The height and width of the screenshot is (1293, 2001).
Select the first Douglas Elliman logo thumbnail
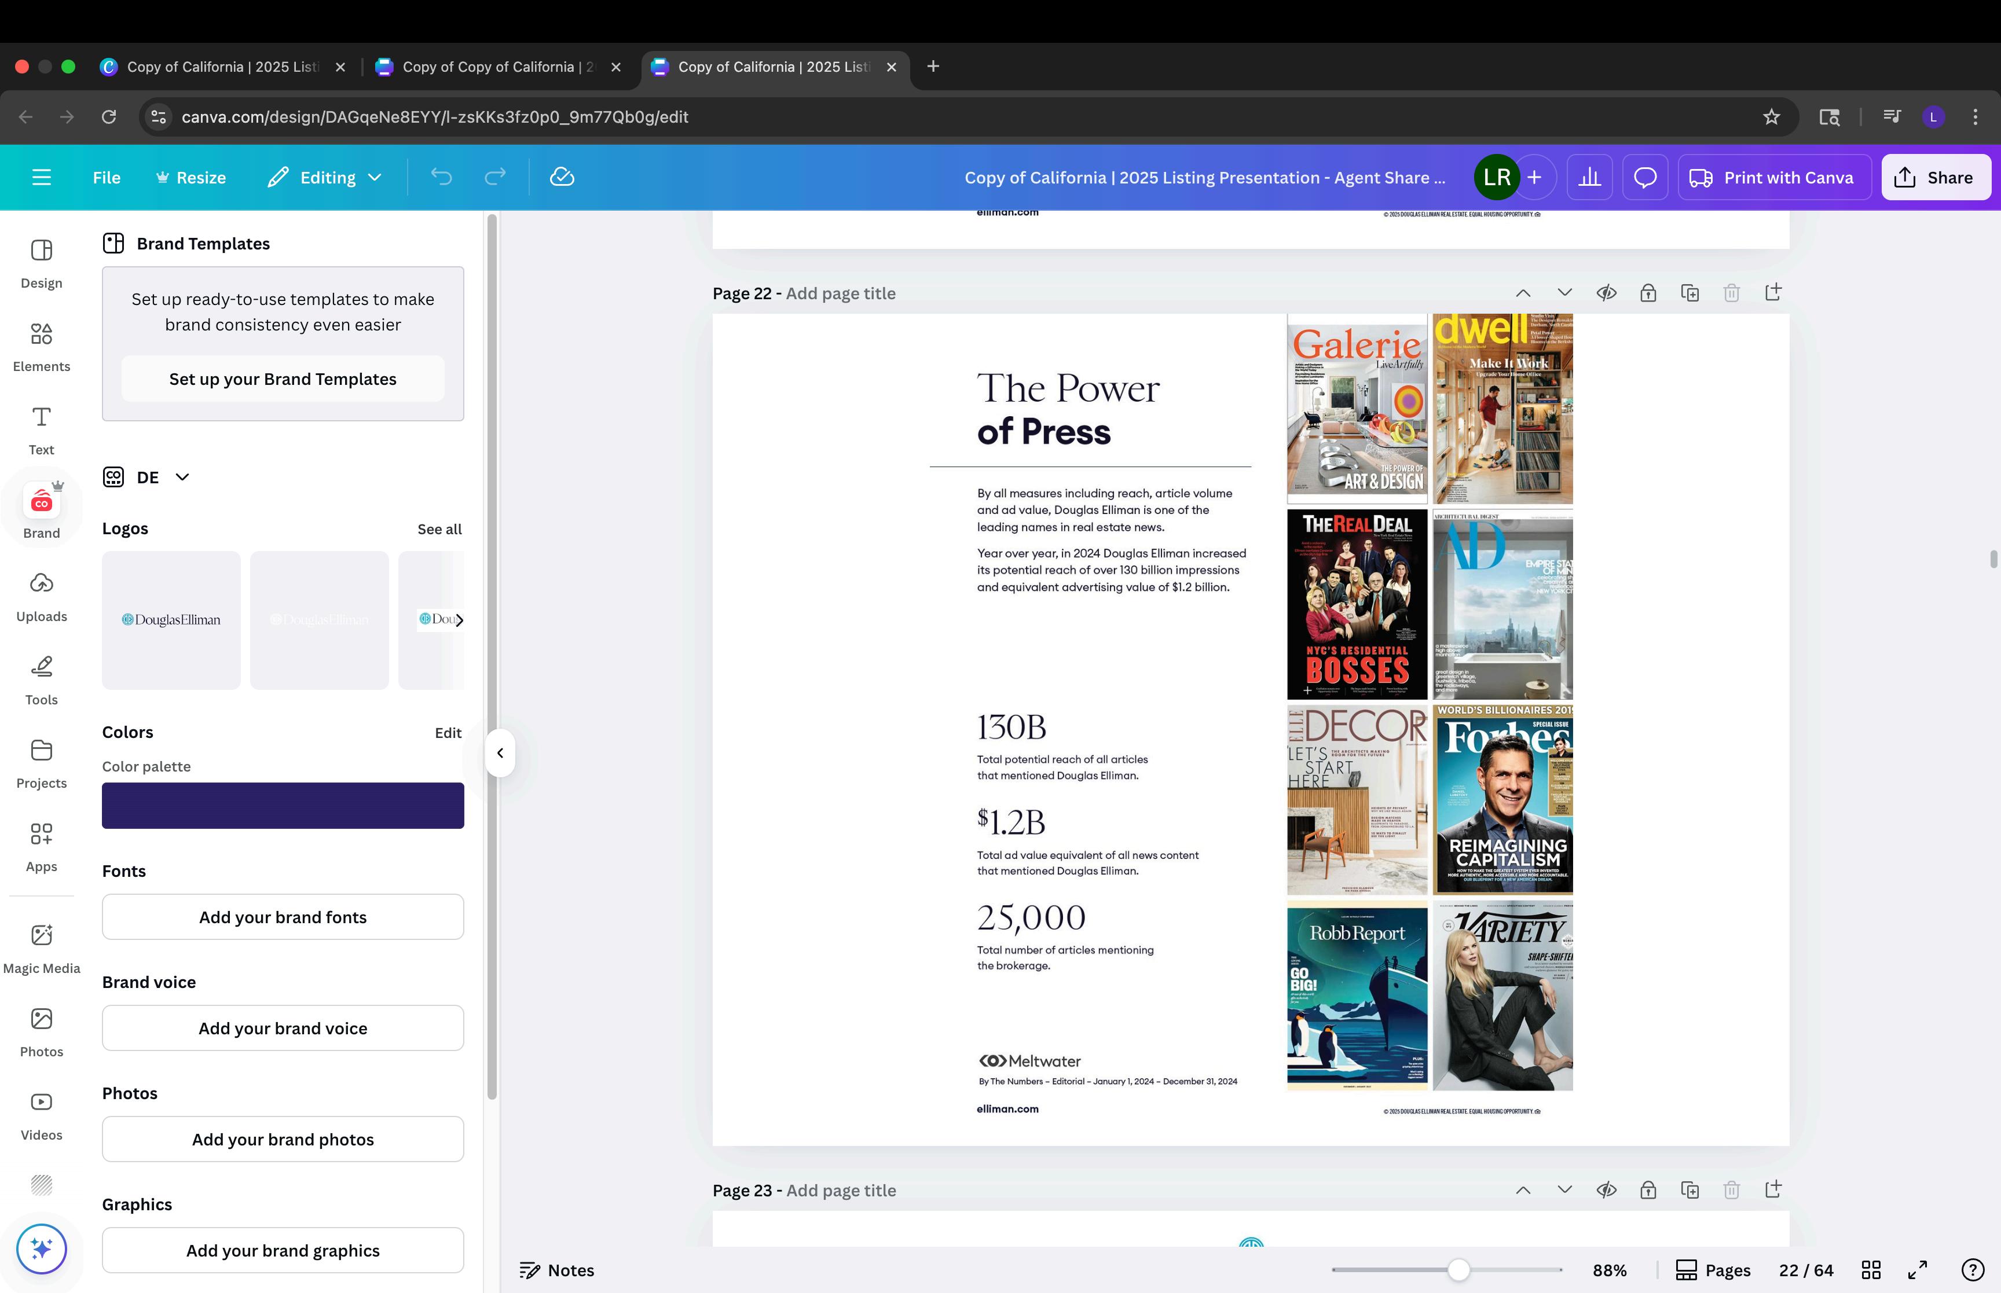coord(171,620)
